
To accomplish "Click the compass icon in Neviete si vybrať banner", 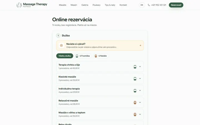I will click(61, 45).
